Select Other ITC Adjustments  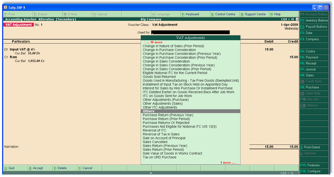click(160, 107)
